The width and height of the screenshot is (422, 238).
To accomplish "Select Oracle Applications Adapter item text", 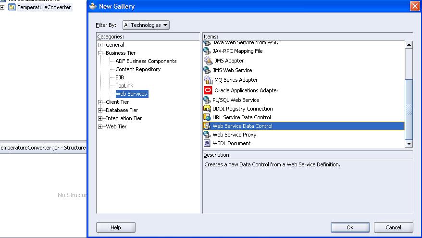I will click(246, 90).
